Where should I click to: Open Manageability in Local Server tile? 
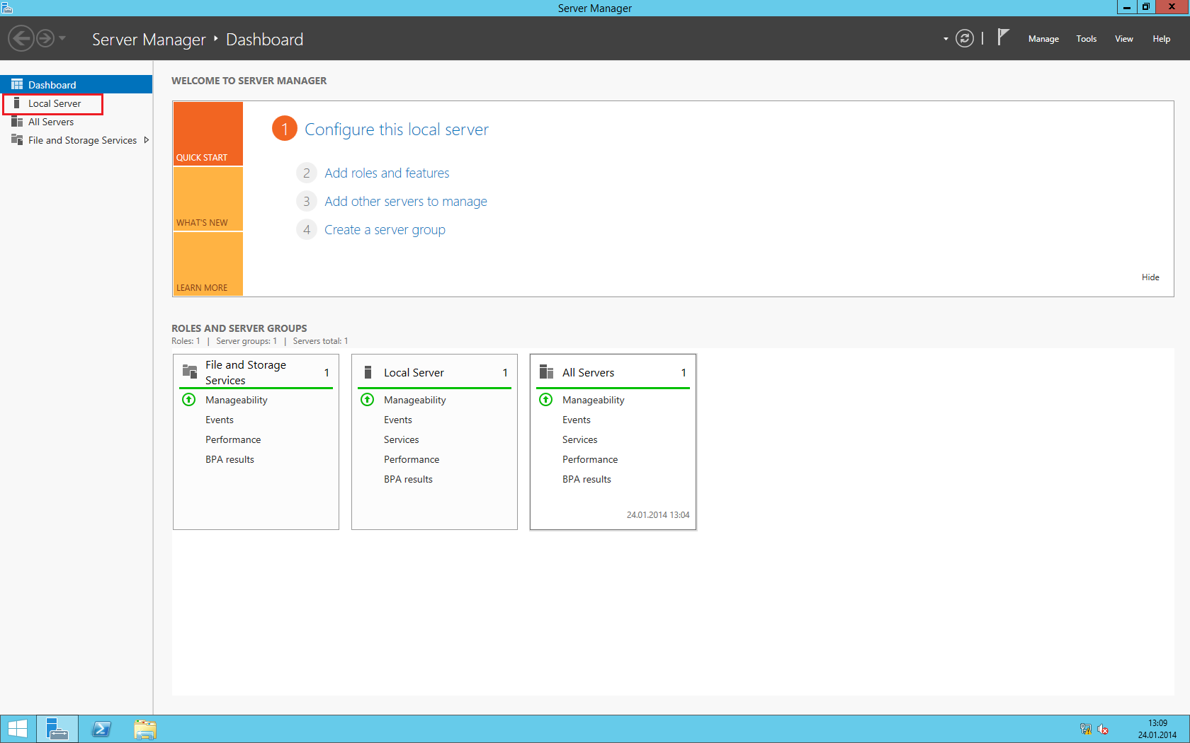tap(414, 400)
